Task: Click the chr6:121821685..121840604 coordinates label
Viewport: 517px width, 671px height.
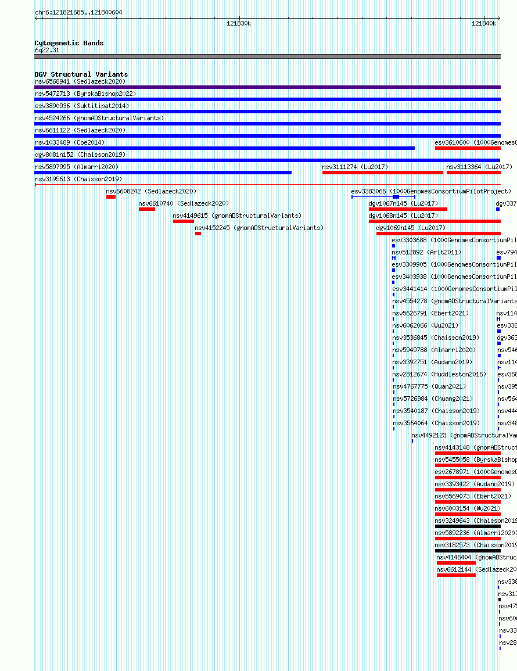Action: point(78,12)
